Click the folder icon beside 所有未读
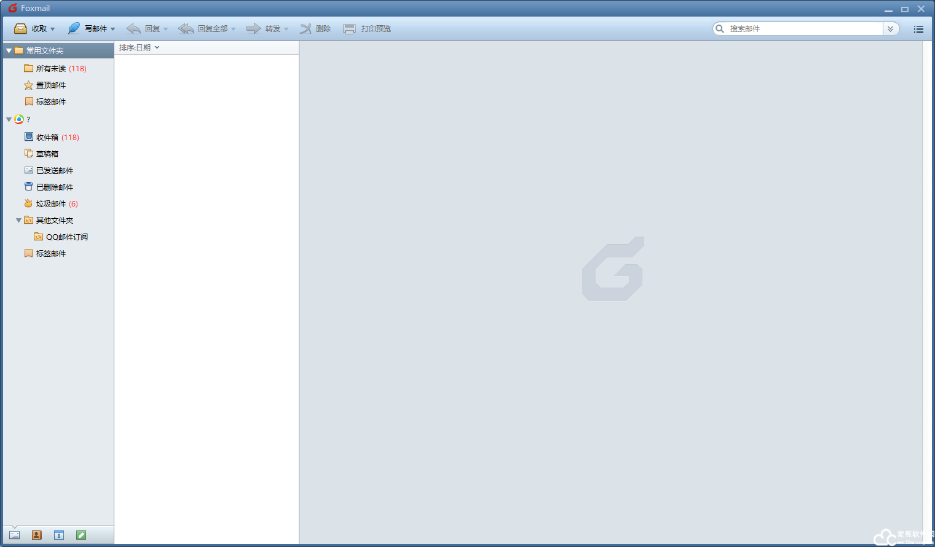Screen dimensions: 935x547 click(x=28, y=68)
